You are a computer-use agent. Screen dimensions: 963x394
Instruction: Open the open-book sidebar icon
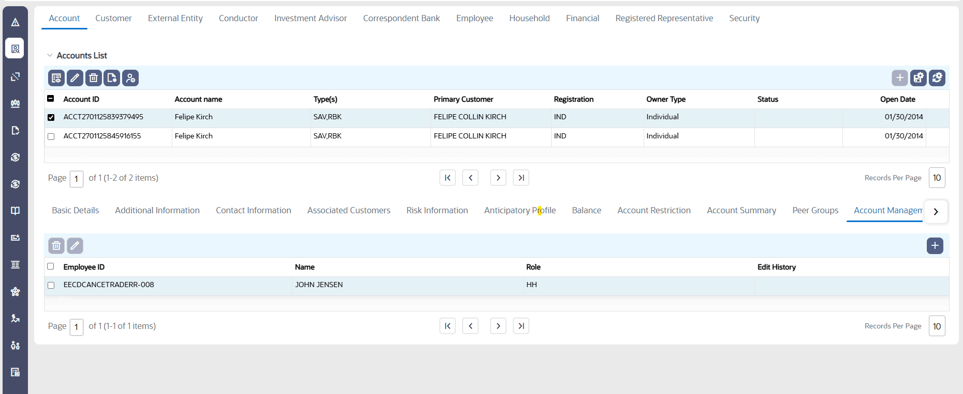15,211
